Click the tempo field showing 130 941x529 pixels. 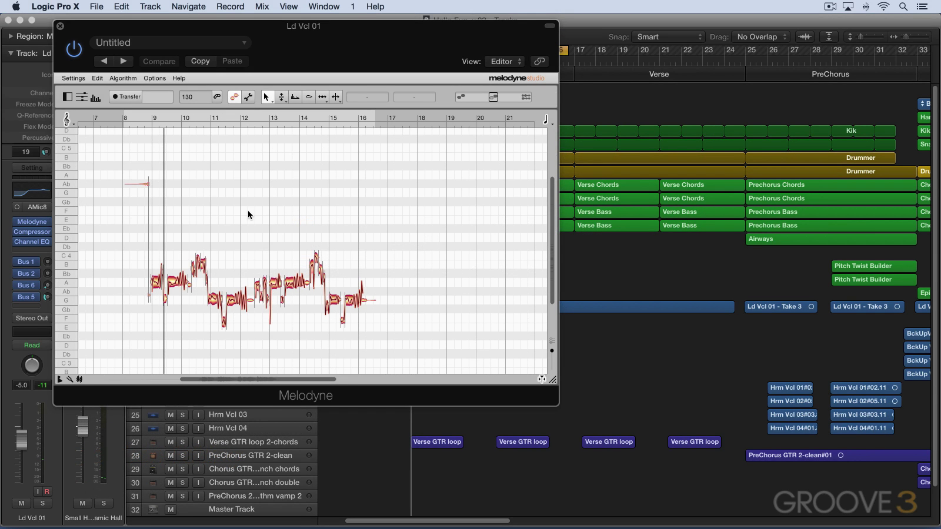(x=195, y=97)
